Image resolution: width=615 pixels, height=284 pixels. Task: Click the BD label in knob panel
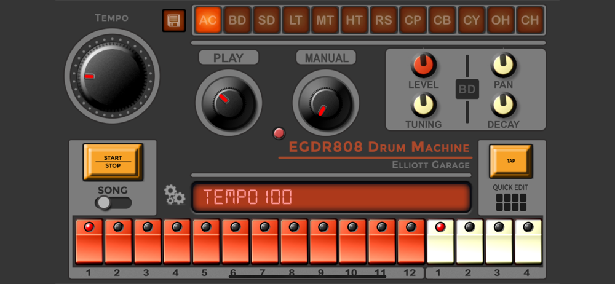(x=467, y=89)
